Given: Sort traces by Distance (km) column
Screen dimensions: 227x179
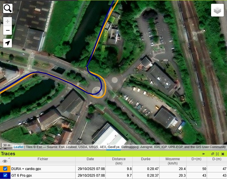Looking at the screenshot, I should pos(119,161).
